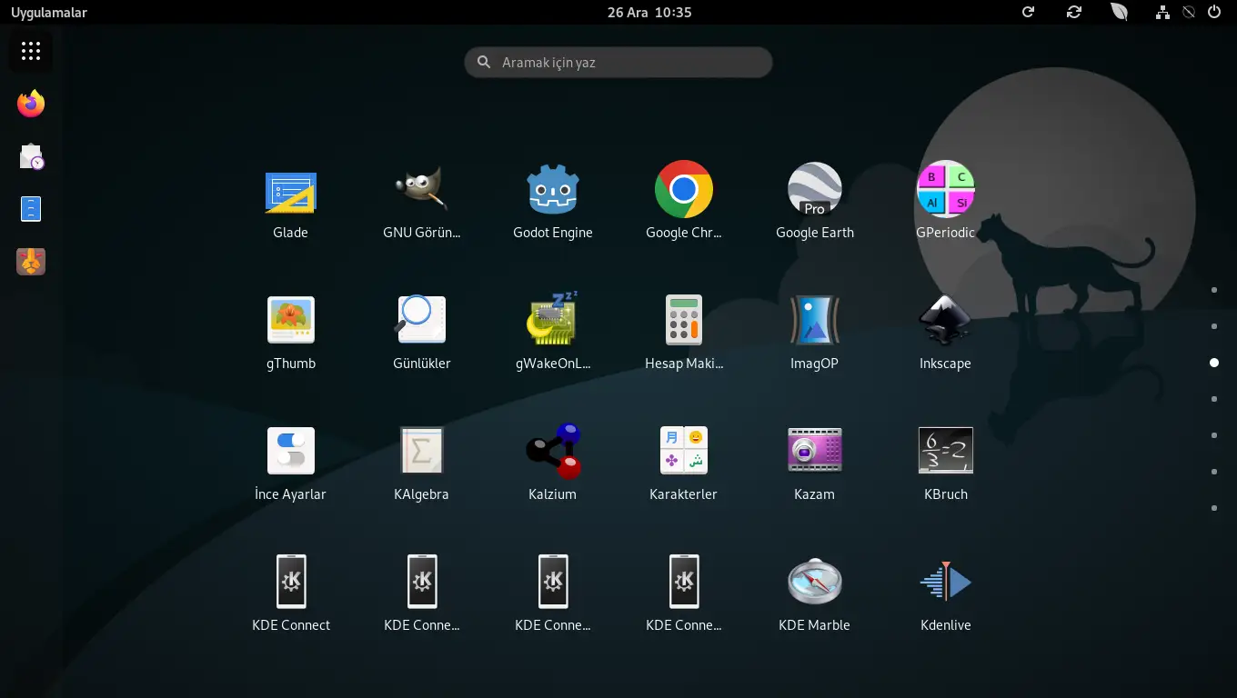This screenshot has width=1237, height=698.
Task: Jump to the first app grid page dot
Action: pyautogui.click(x=1214, y=290)
